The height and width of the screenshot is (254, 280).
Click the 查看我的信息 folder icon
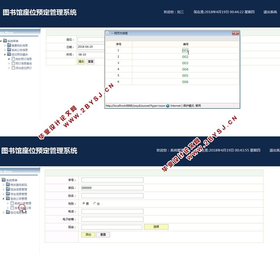pos(9,45)
